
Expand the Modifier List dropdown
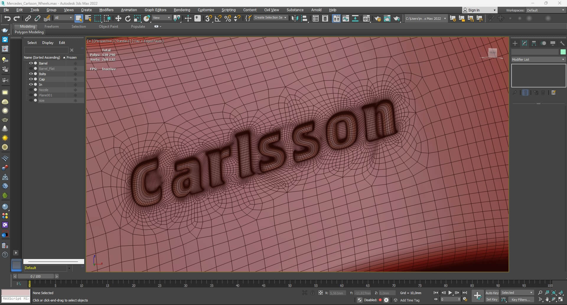[538, 60]
